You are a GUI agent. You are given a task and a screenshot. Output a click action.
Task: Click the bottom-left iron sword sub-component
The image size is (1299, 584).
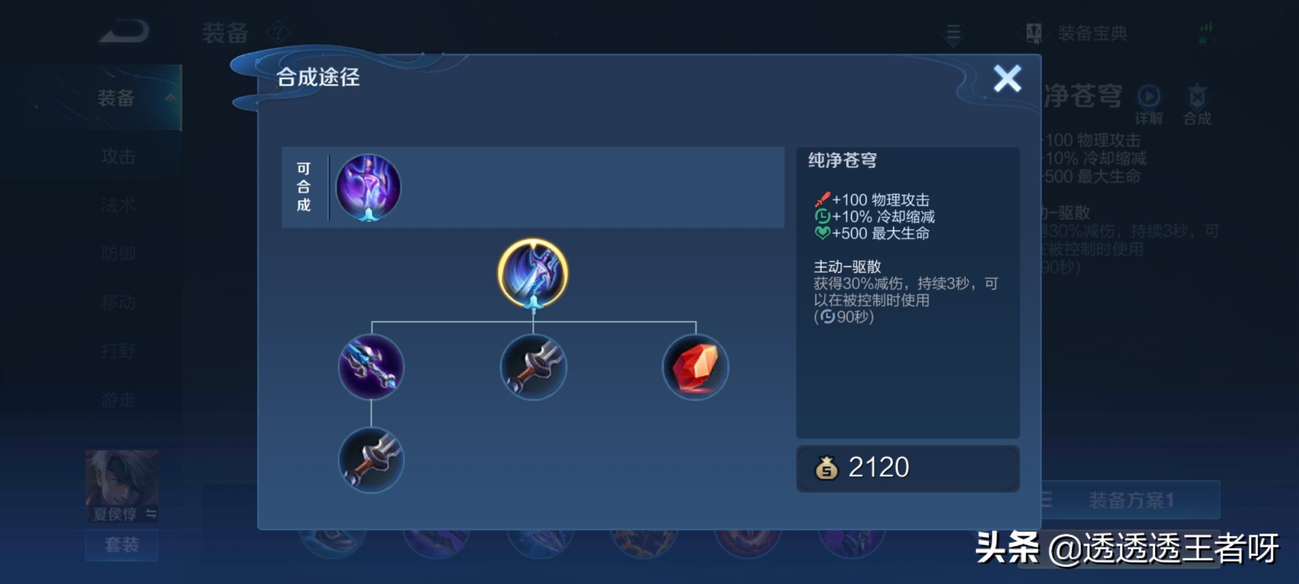click(371, 460)
